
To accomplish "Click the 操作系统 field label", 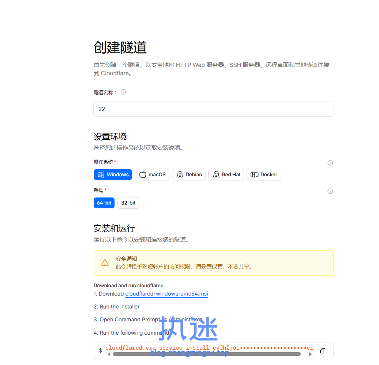I will [103, 162].
